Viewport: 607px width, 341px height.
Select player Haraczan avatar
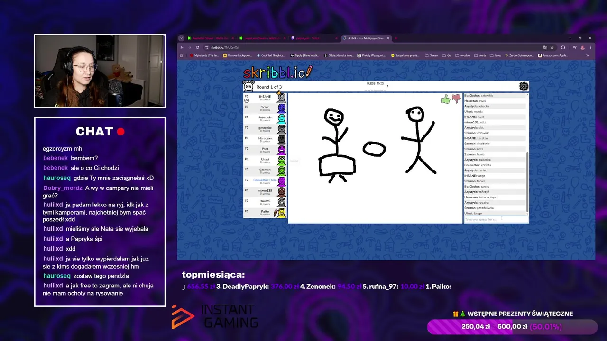281,139
